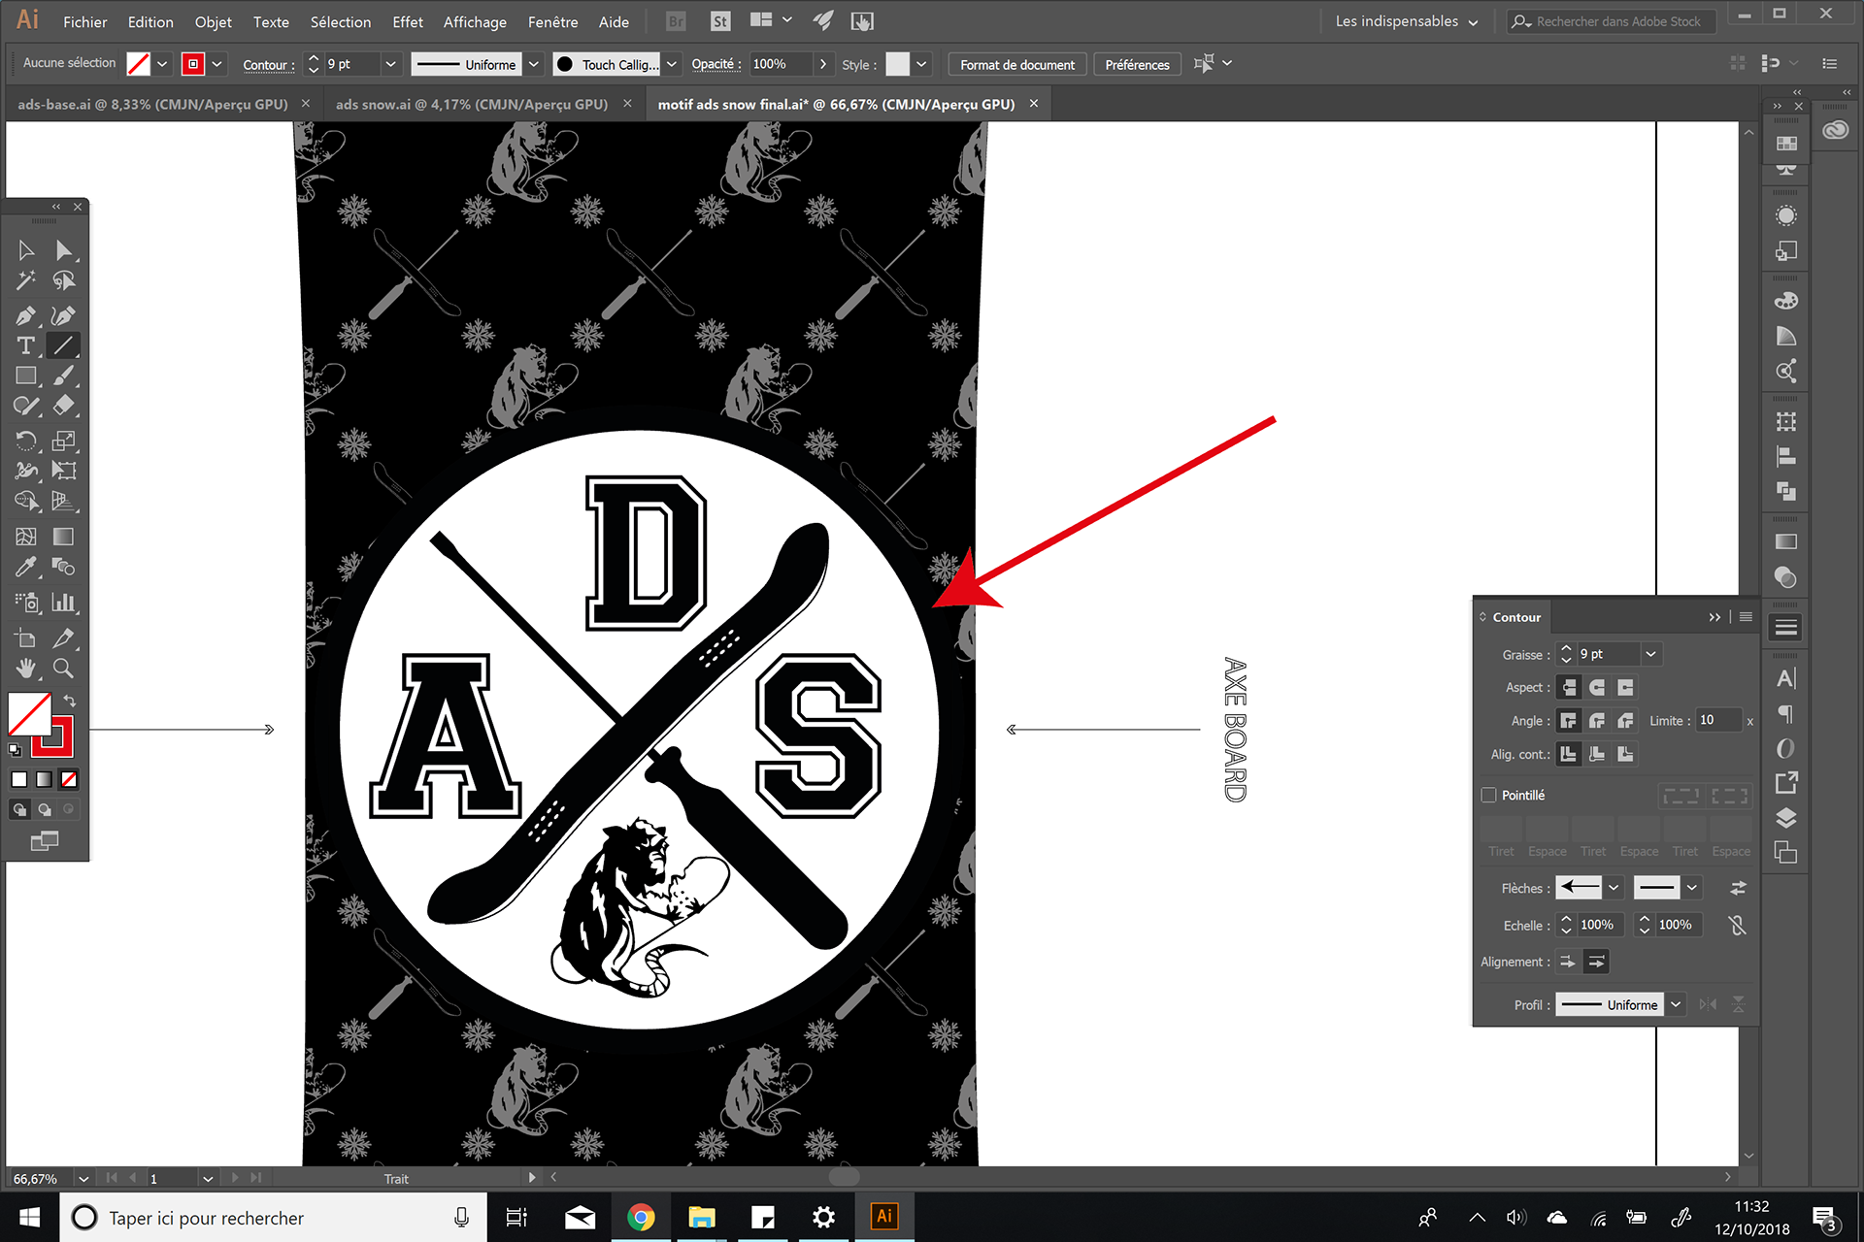Viewport: 1864px width, 1242px height.
Task: Open Profil Uniforme dropdown in panel
Action: pos(1676,1004)
